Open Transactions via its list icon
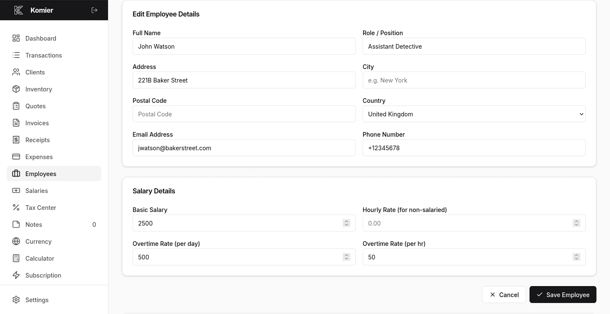The width and height of the screenshot is (610, 314). coord(16,55)
